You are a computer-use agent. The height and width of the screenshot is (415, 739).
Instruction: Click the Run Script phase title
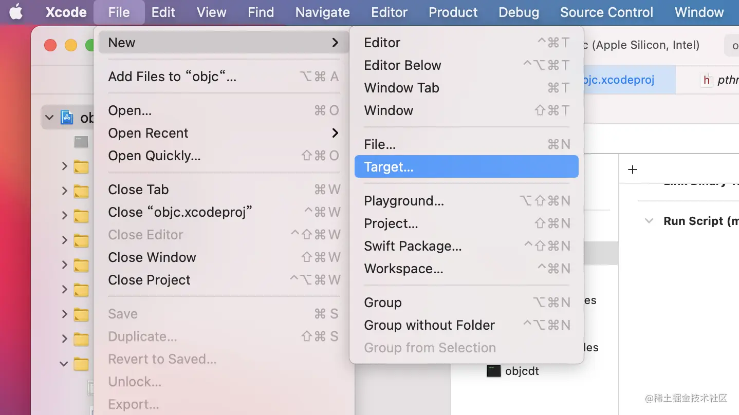click(701, 221)
